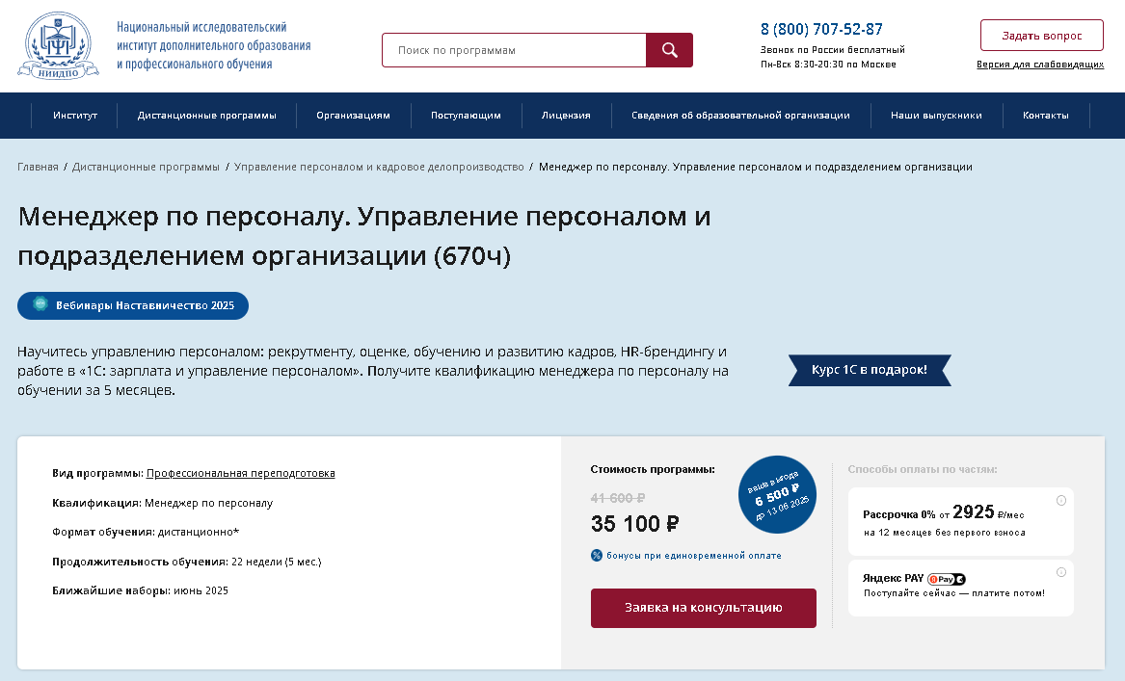Click the Яндекс Pay logo badge
This screenshot has width=1125, height=681.
click(947, 579)
